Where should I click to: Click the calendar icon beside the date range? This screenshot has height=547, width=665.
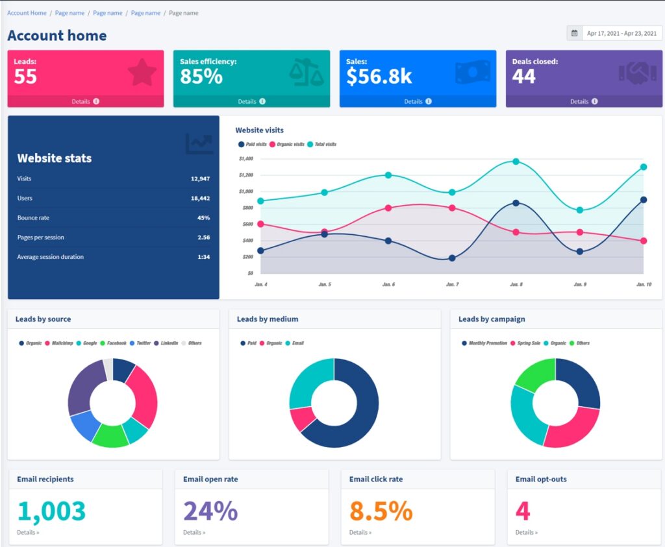pyautogui.click(x=574, y=33)
